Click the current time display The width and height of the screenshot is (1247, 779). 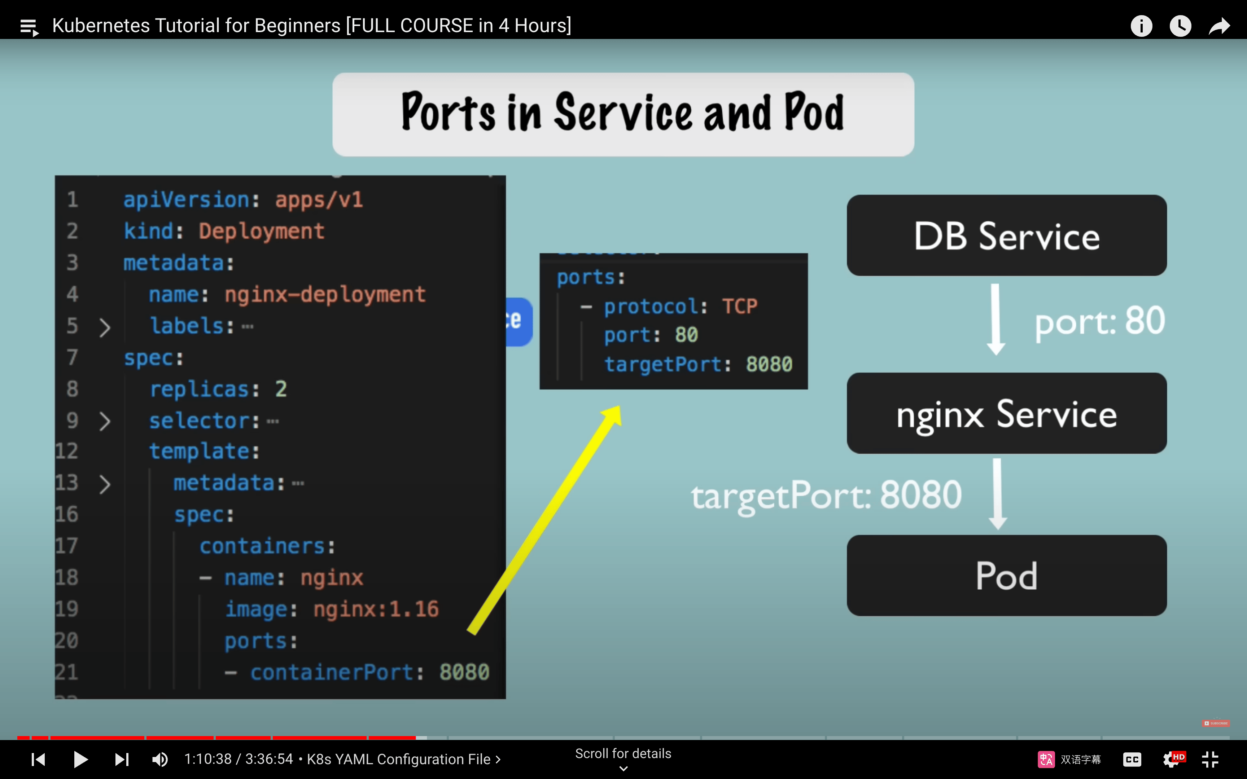[208, 759]
